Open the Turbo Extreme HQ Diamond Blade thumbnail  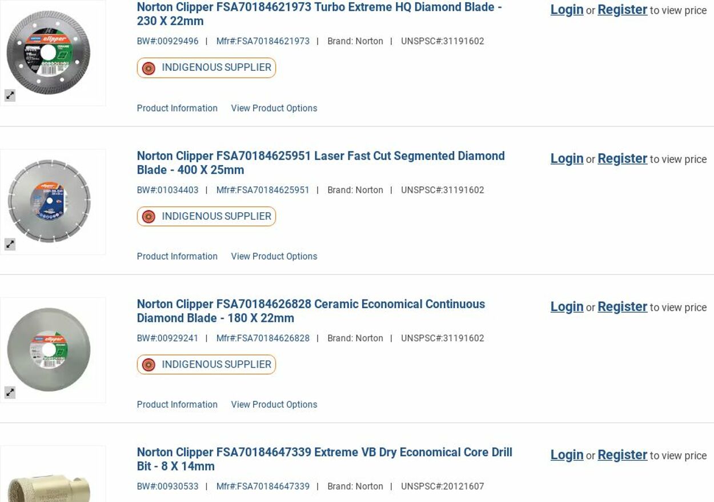[x=49, y=53]
